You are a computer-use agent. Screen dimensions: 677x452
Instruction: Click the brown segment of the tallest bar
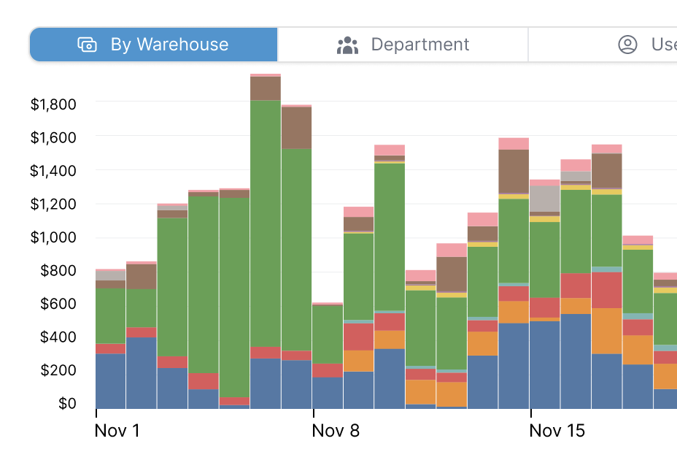point(266,88)
